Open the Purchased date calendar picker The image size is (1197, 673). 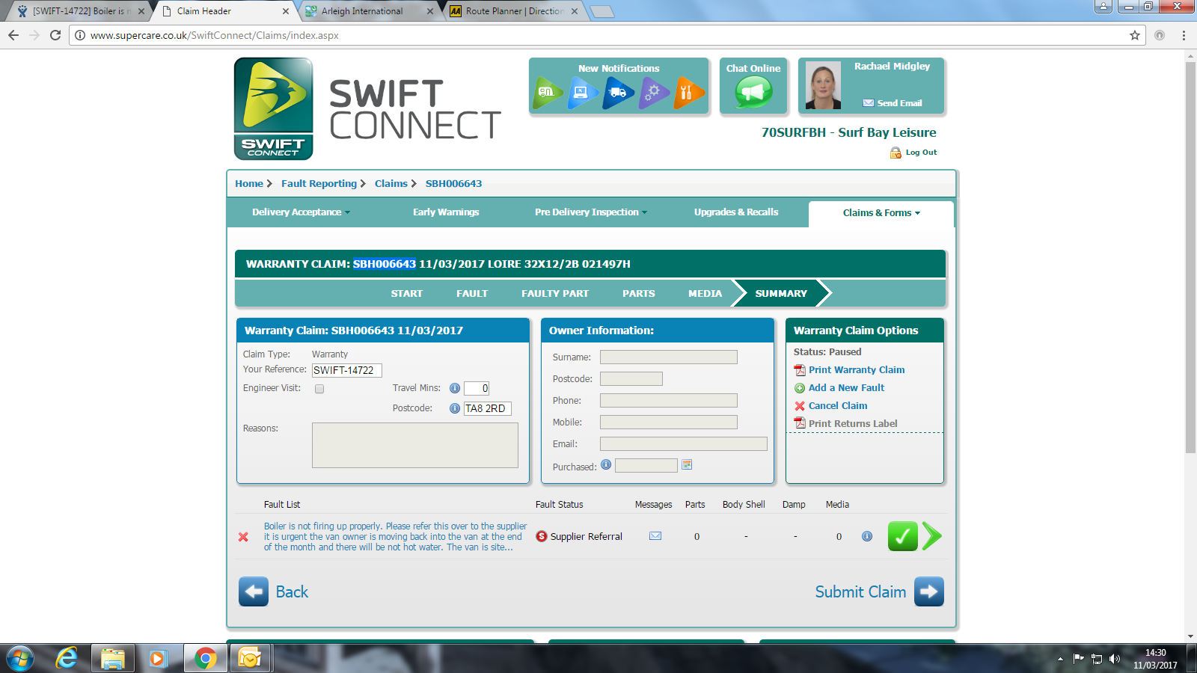[x=687, y=465]
